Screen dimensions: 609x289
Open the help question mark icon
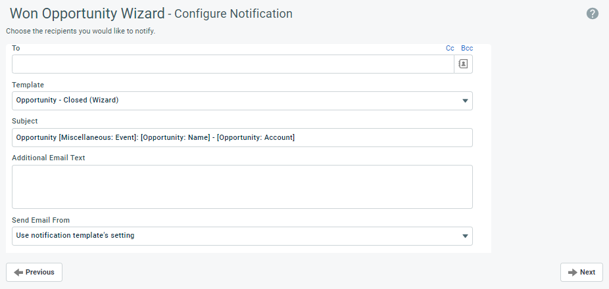tap(593, 13)
